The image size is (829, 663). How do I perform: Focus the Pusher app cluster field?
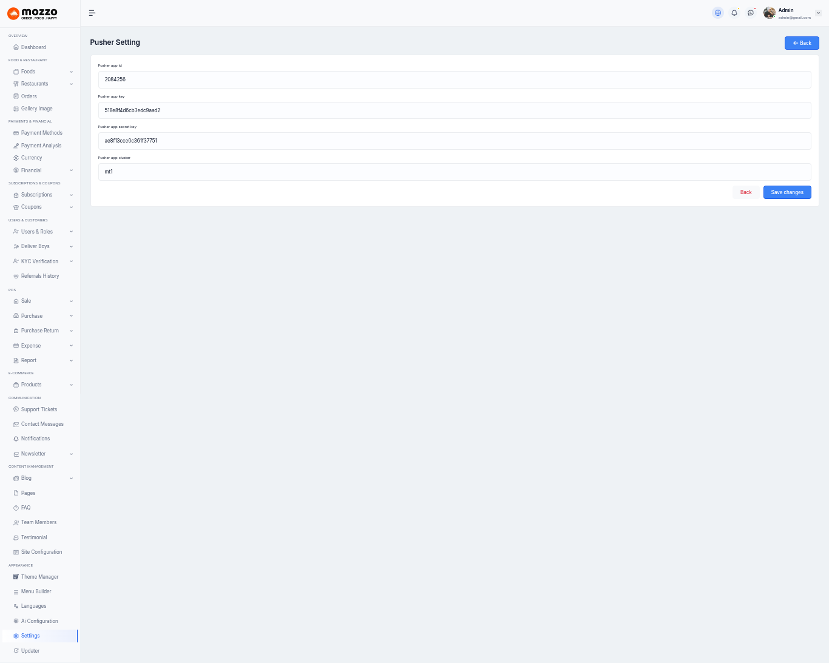(x=454, y=172)
